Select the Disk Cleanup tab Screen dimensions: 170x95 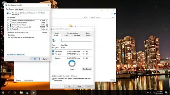tap(10, 9)
